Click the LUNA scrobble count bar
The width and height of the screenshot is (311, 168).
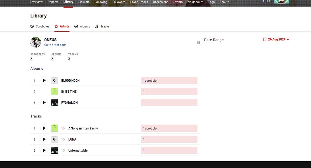click(169, 139)
